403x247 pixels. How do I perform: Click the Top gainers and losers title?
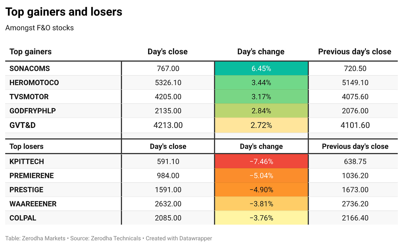pos(64,12)
